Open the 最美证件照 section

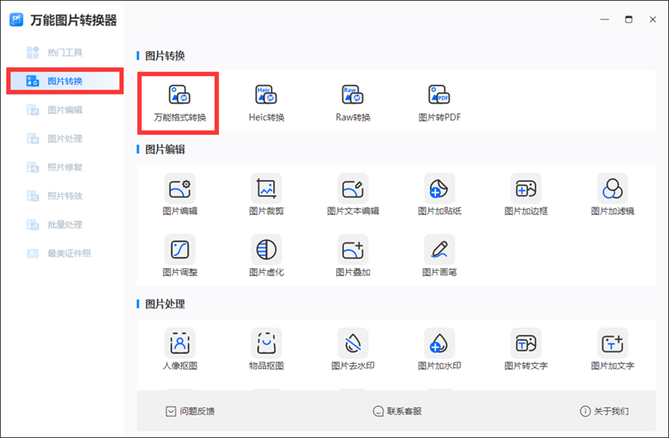[x=65, y=253]
